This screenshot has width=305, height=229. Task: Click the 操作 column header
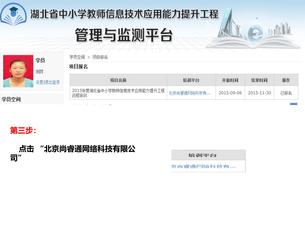click(x=286, y=80)
